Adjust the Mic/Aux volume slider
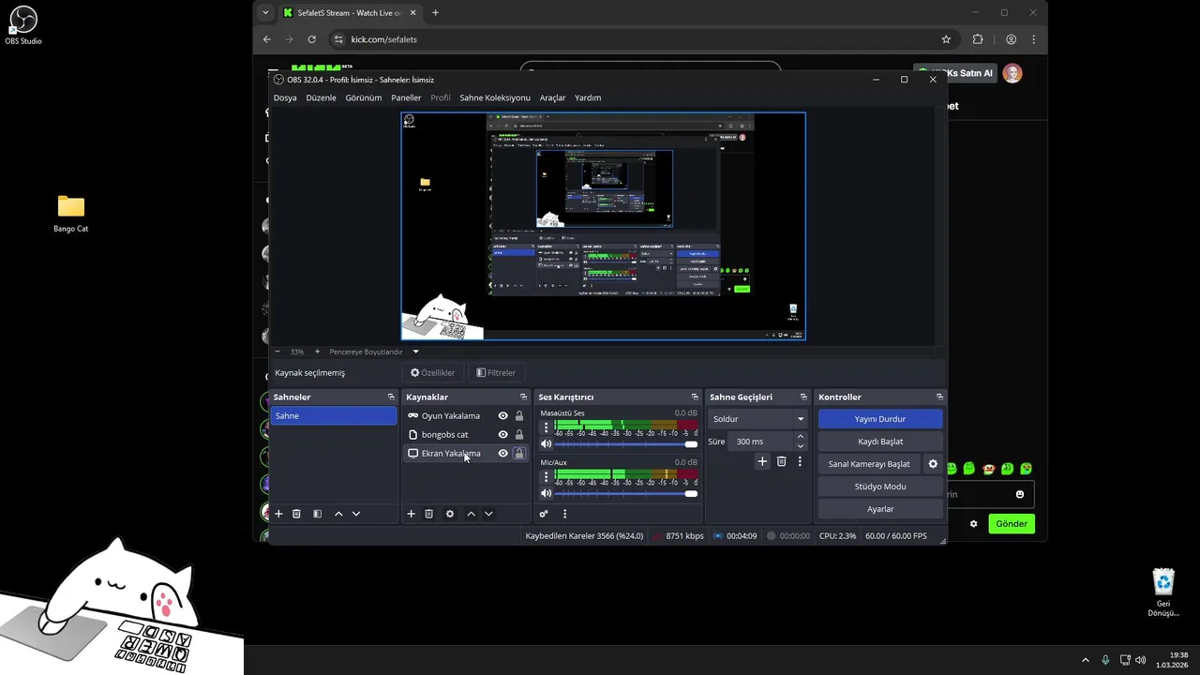The height and width of the screenshot is (675, 1200). click(x=625, y=493)
